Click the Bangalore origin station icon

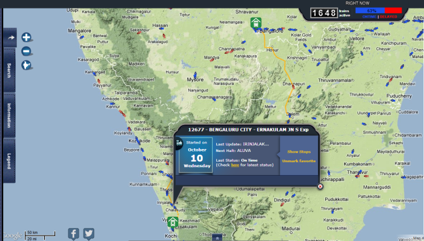256,22
